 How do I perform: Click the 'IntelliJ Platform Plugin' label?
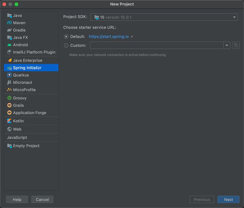[34, 52]
